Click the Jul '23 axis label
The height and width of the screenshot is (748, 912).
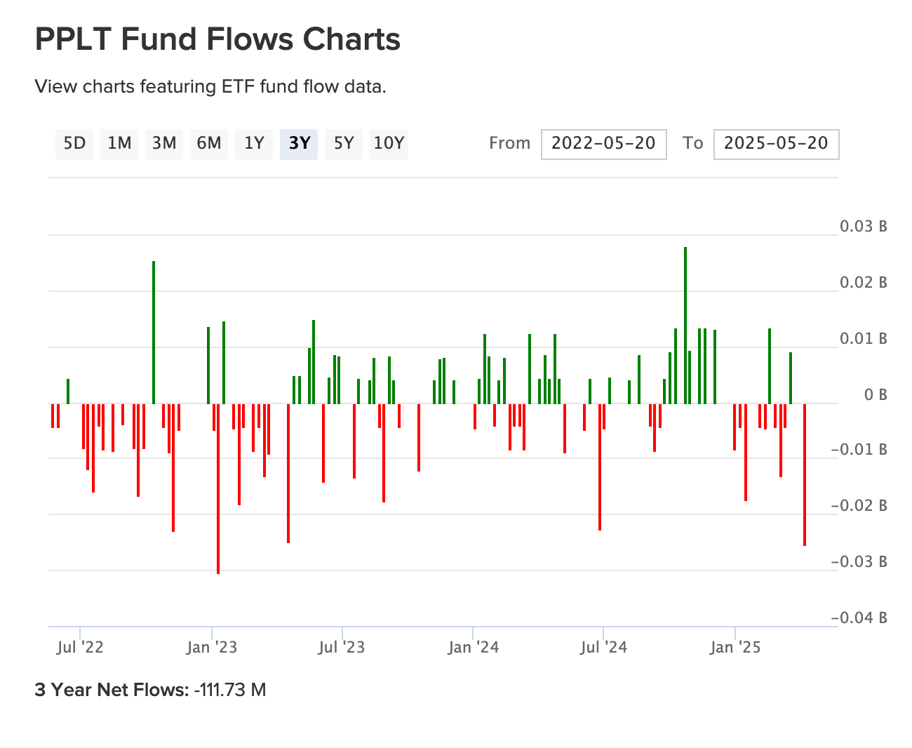(342, 647)
